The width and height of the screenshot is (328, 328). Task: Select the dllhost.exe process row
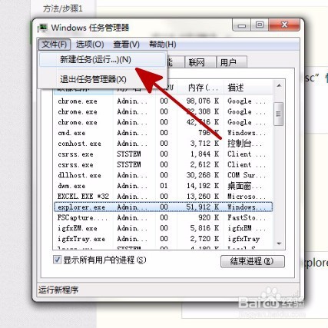tap(164, 175)
